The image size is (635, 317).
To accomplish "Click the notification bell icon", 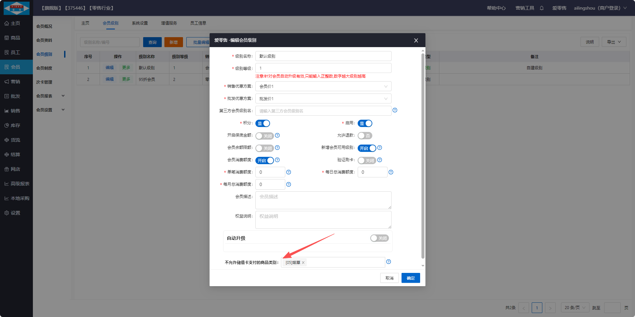I will (x=542, y=8).
